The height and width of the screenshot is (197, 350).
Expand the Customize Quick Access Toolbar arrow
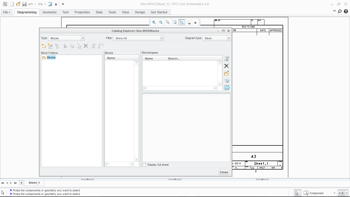click(x=63, y=4)
